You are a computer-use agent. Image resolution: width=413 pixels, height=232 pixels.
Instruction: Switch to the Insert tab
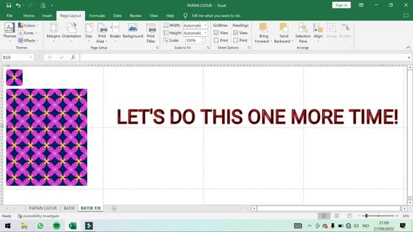click(x=47, y=15)
